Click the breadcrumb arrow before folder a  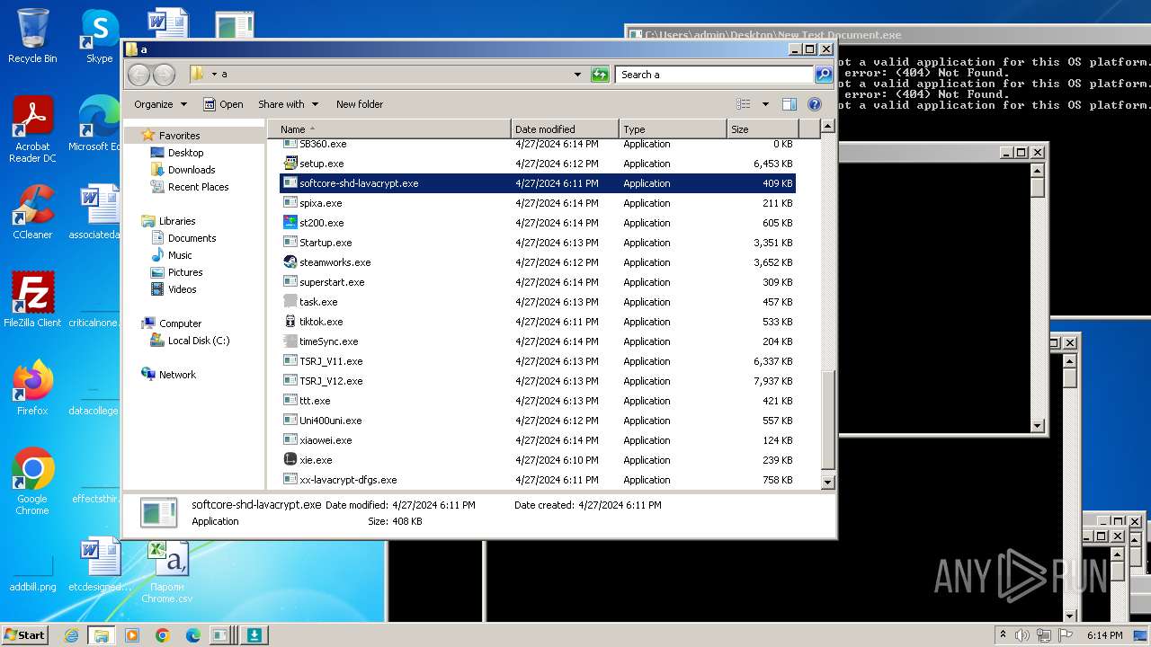tap(214, 75)
